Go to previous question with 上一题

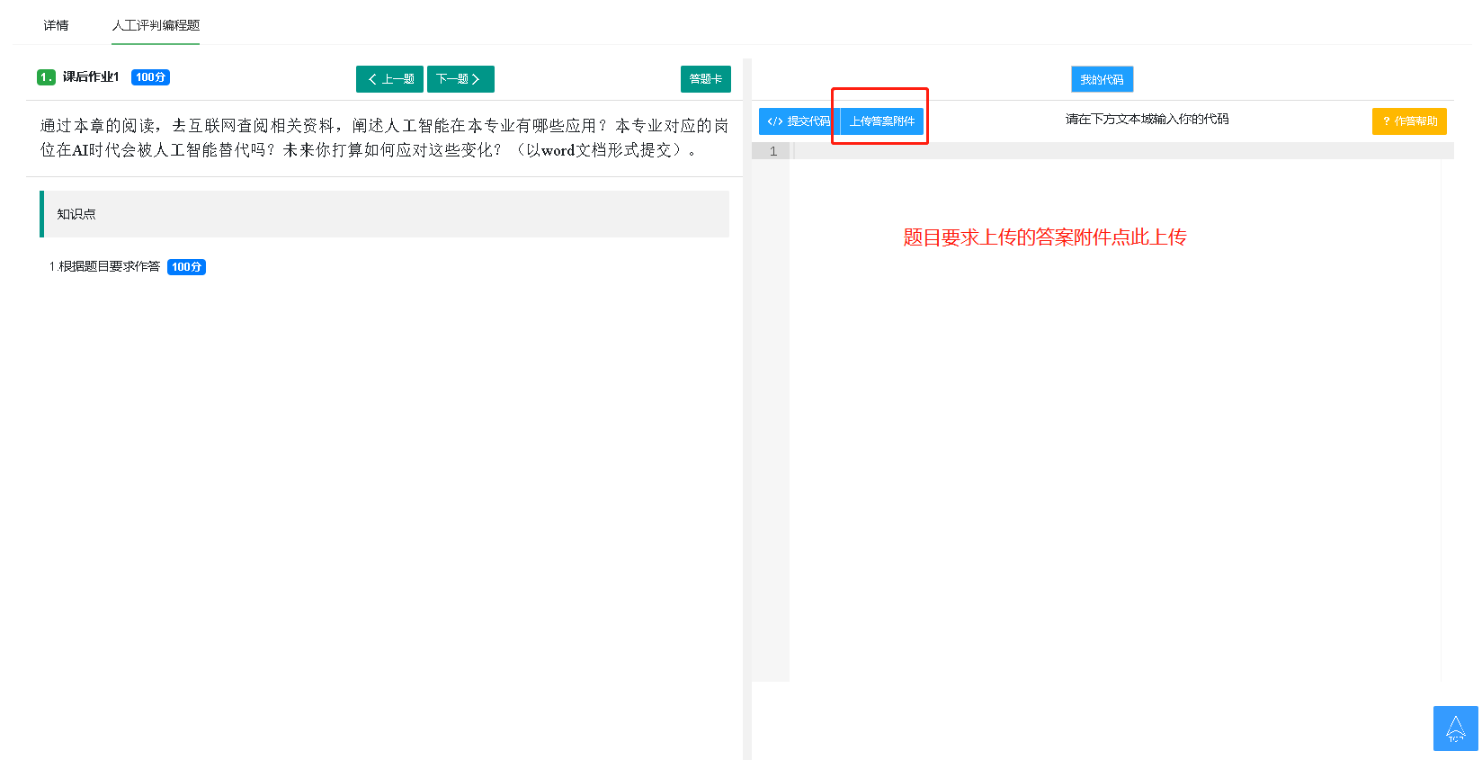(x=389, y=79)
